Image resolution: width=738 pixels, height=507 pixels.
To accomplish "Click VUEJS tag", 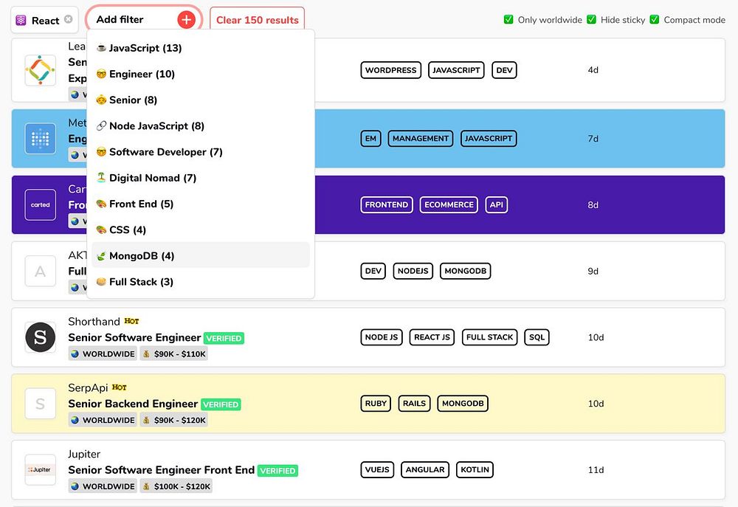I will [x=377, y=470].
